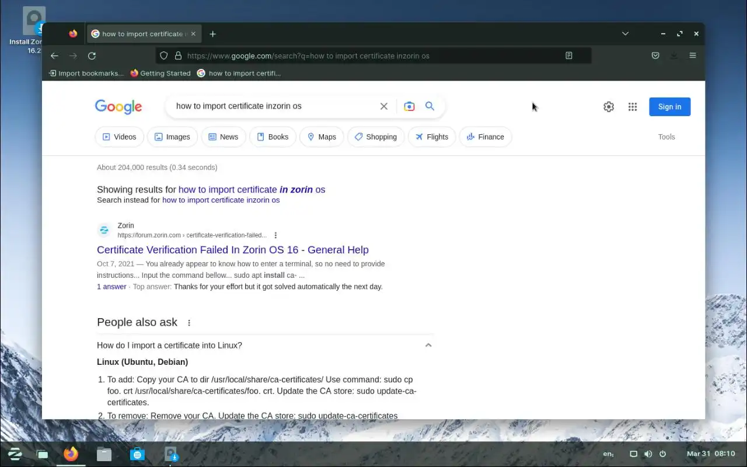Viewport: 747px width, 467px height.
Task: Switch to Flights results
Action: click(432, 137)
